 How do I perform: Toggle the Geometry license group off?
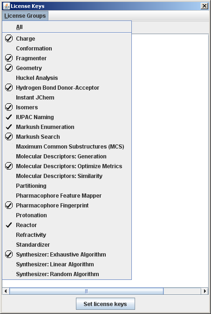pos(67,68)
